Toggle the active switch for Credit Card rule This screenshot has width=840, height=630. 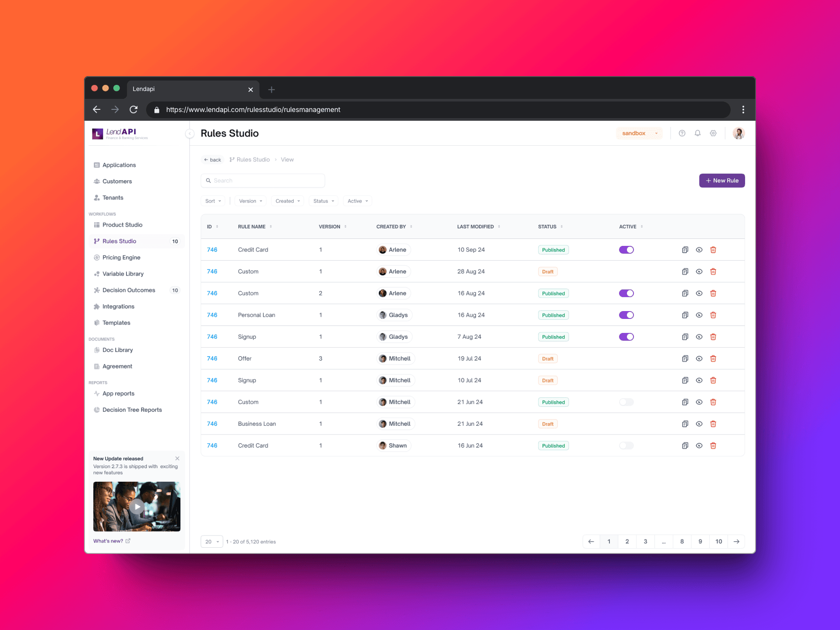626,249
